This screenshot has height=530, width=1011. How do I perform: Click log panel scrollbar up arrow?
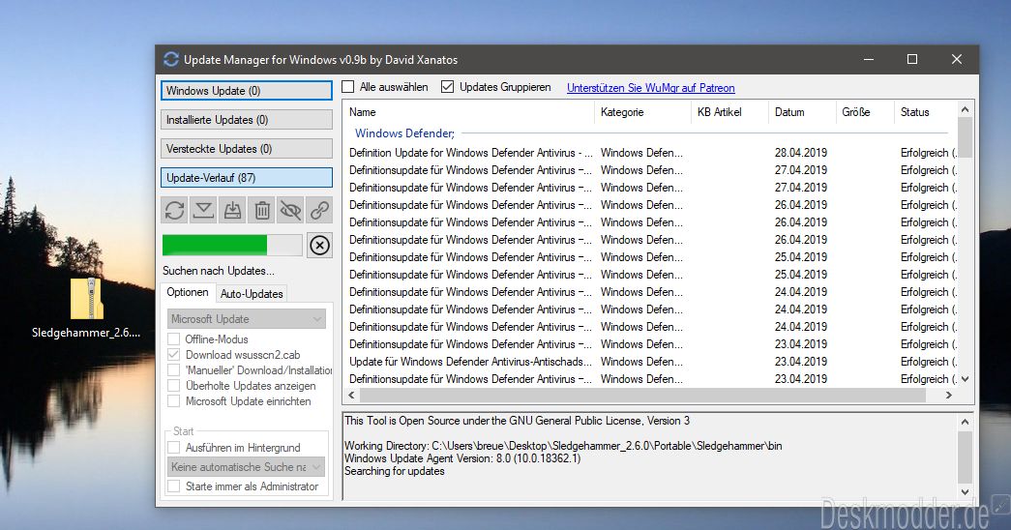tap(966, 422)
